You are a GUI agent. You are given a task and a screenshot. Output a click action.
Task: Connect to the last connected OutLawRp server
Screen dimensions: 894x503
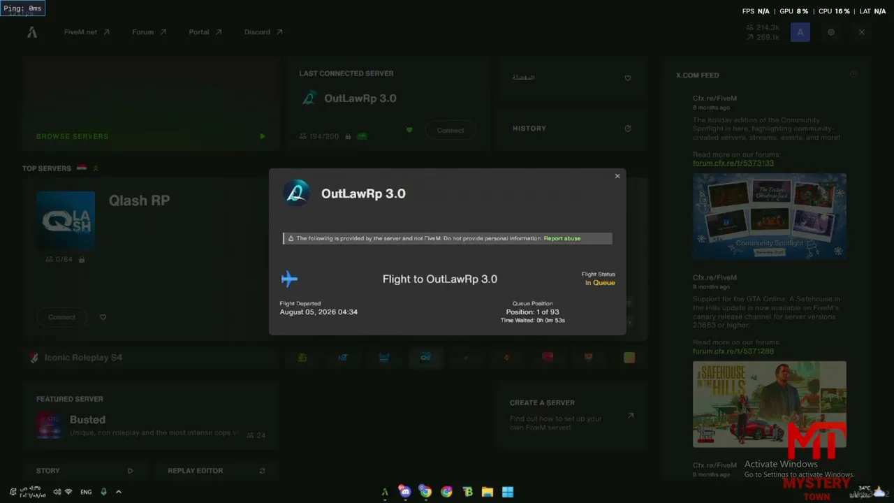tap(450, 130)
